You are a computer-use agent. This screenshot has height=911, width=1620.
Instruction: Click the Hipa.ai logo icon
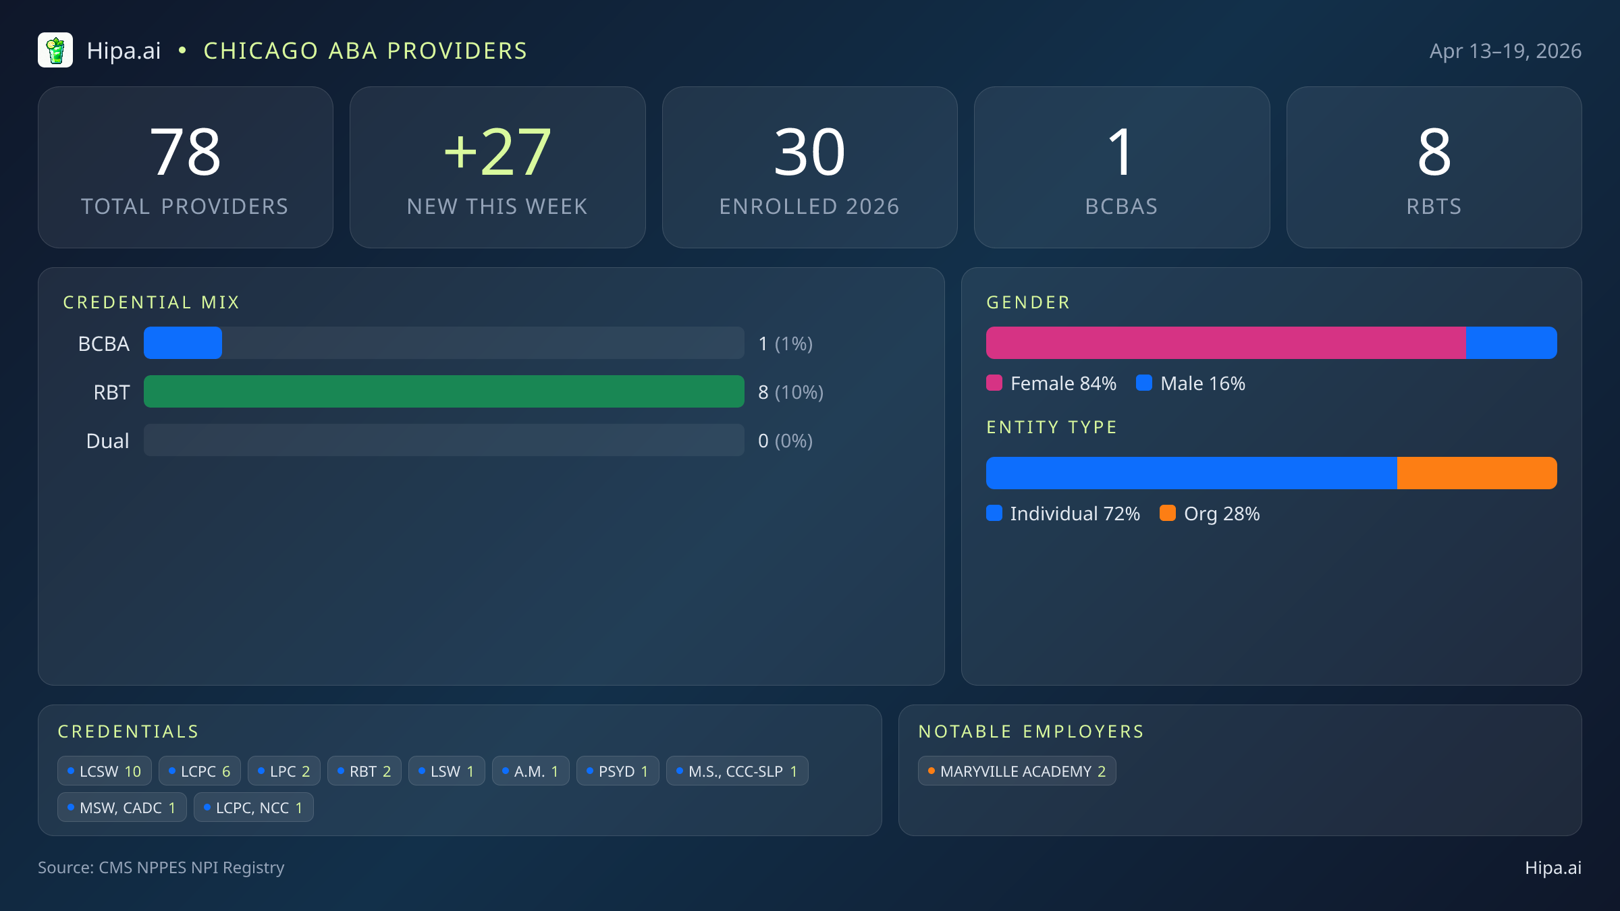55,51
